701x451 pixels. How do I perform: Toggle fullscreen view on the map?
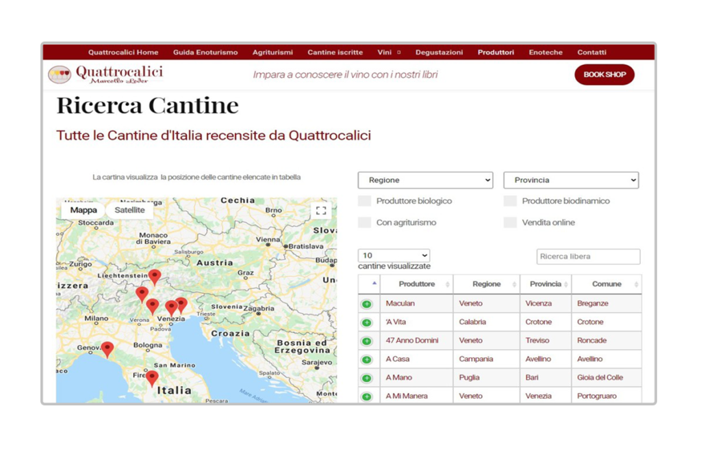coord(321,211)
